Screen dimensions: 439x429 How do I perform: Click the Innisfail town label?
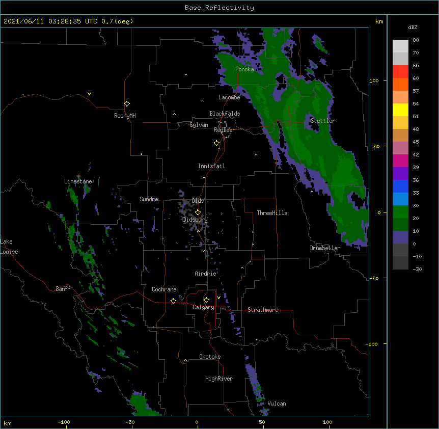coord(211,166)
